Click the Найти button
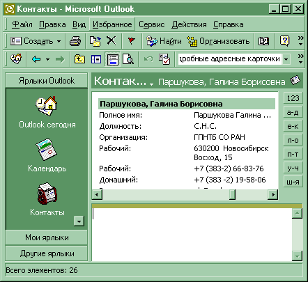This screenshot has height=282, width=308. [x=164, y=41]
